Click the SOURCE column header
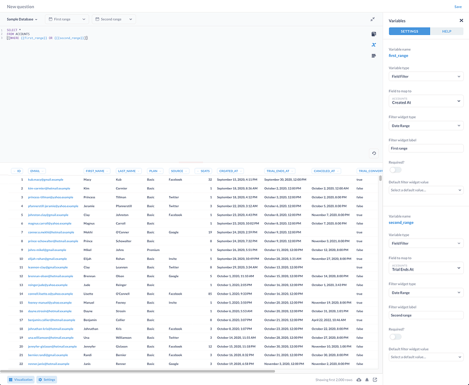 point(179,171)
